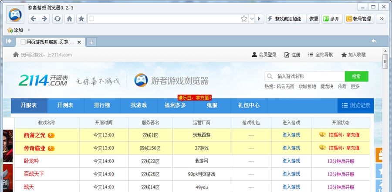Select the 礼包中心 navigation tab

249,105
